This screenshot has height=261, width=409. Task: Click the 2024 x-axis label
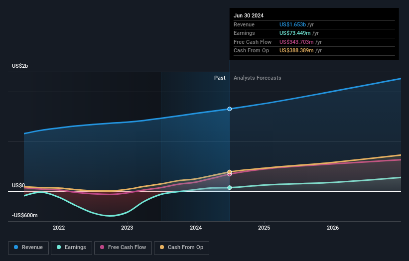(196, 228)
